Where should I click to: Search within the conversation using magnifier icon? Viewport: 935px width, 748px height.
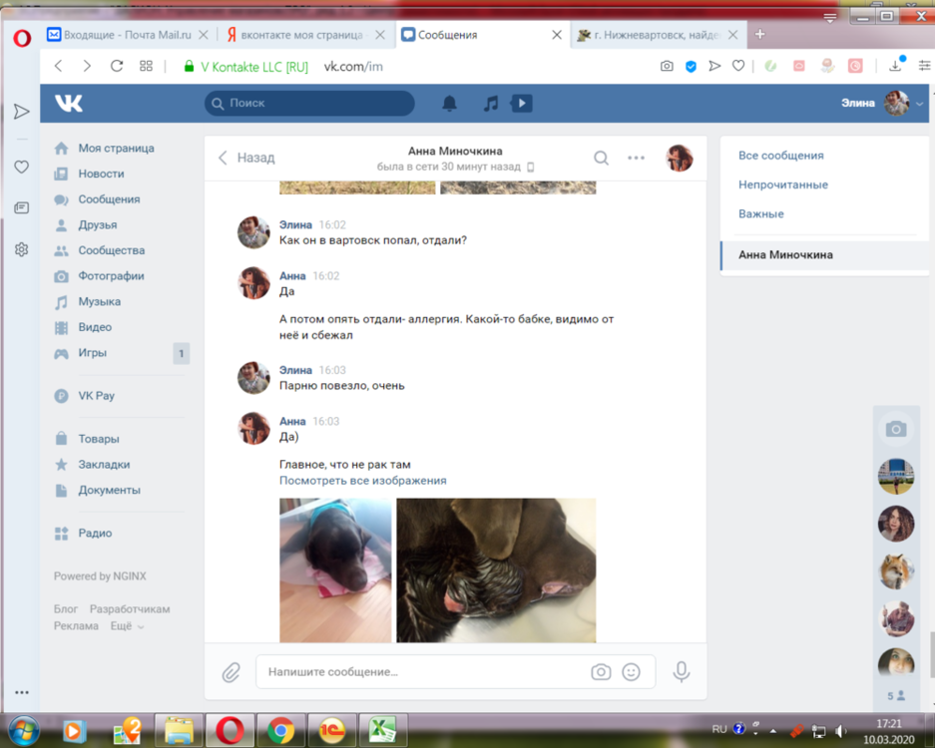coord(601,158)
